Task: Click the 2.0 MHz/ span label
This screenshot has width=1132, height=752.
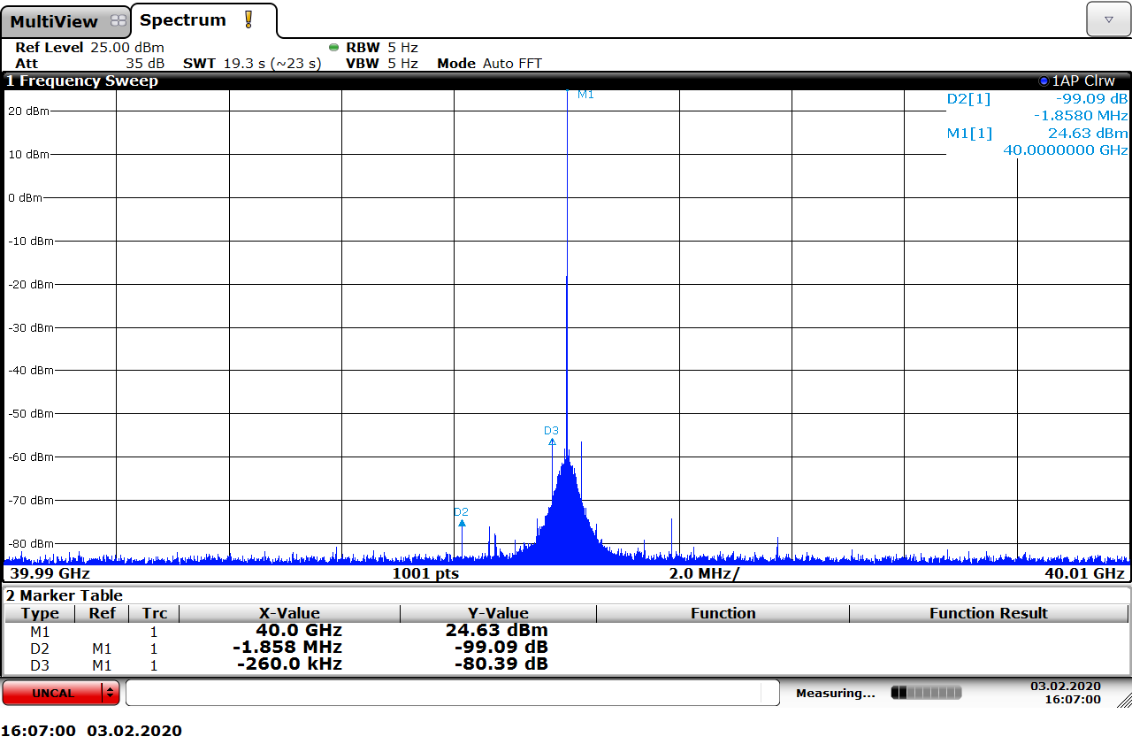Action: (x=704, y=573)
